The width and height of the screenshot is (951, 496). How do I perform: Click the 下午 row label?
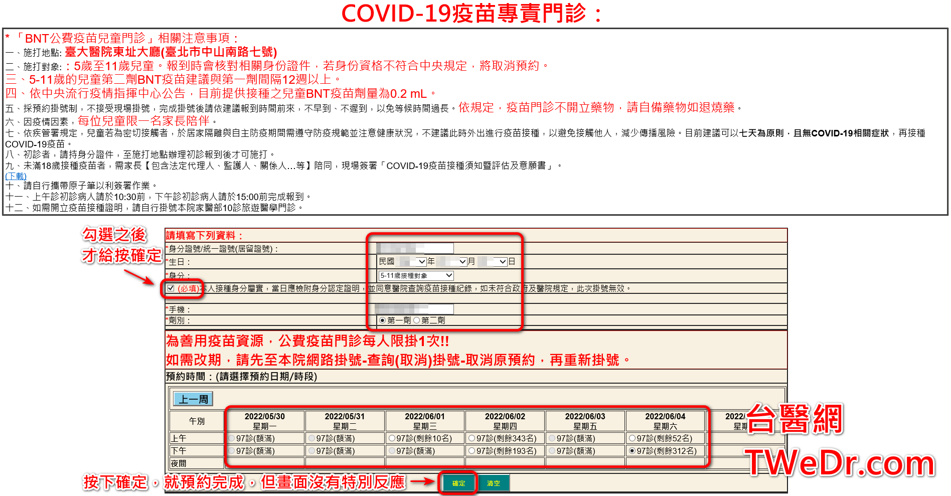[179, 451]
